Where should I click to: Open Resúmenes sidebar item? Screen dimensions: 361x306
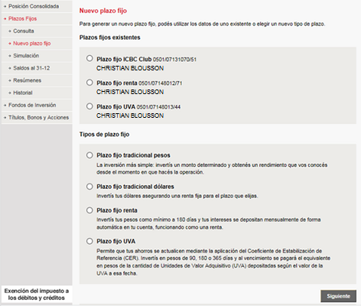click(x=37, y=80)
